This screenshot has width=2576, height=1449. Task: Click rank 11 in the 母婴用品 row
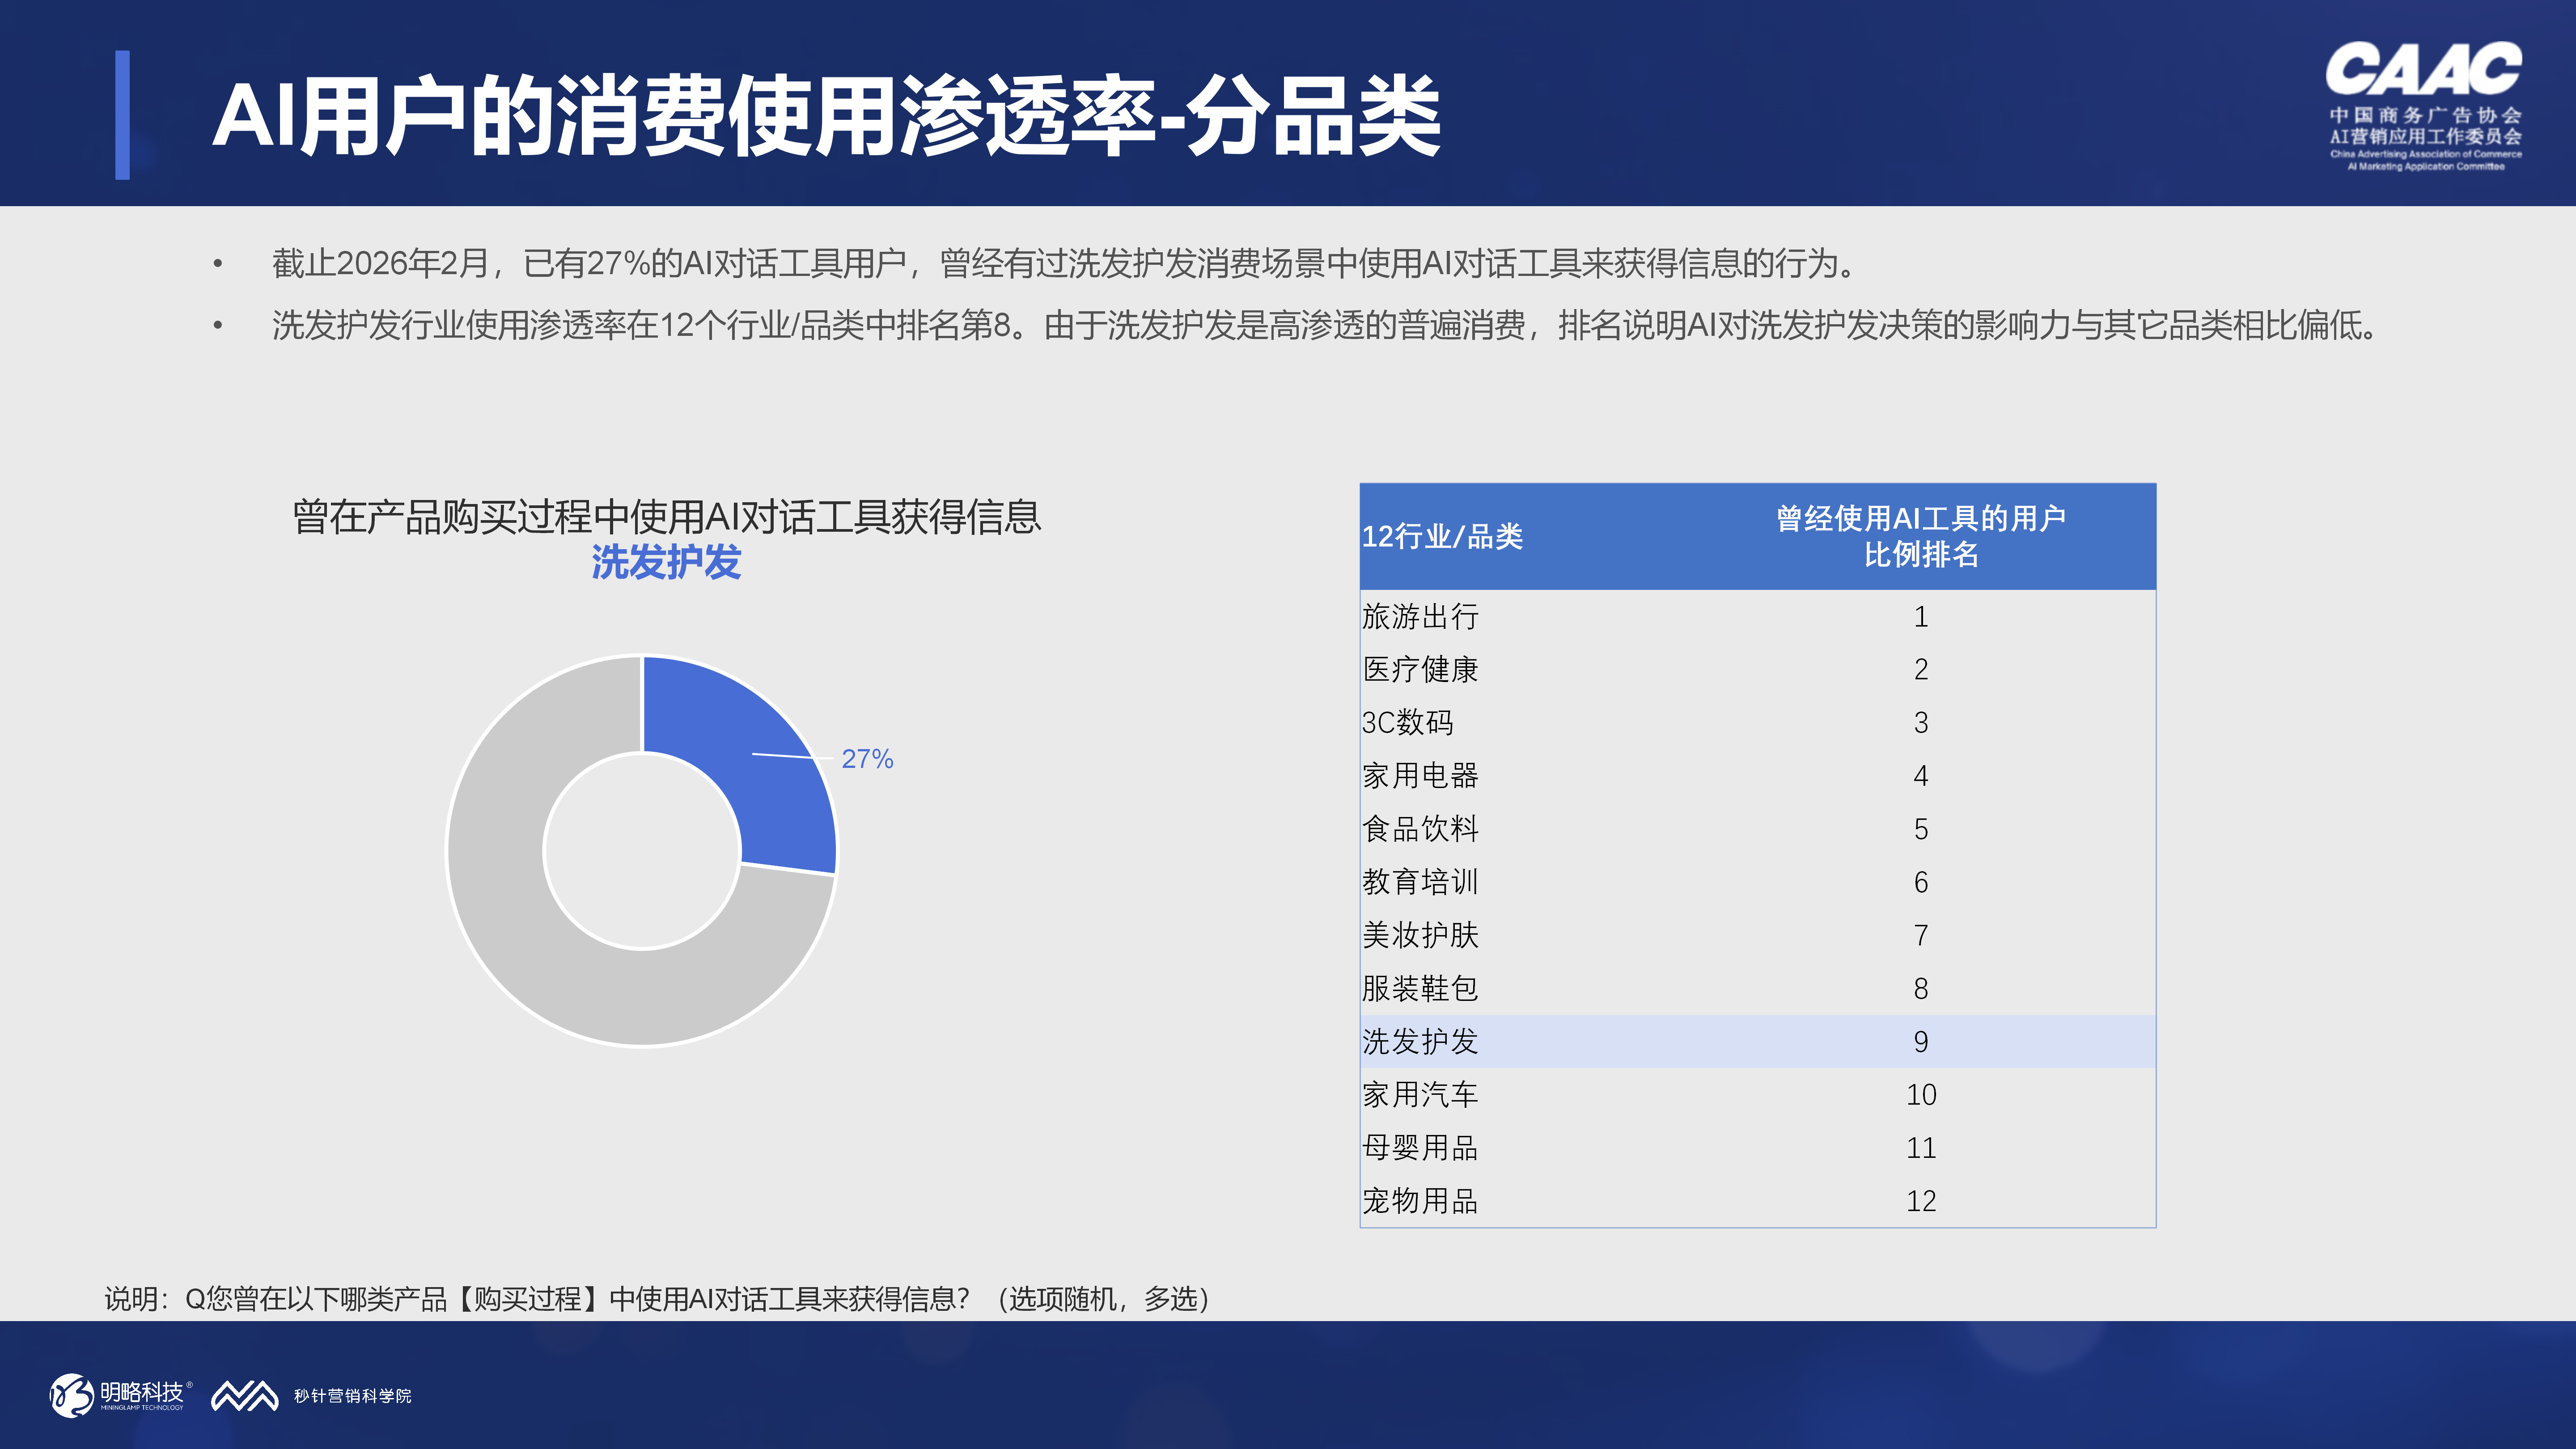point(1921,1148)
